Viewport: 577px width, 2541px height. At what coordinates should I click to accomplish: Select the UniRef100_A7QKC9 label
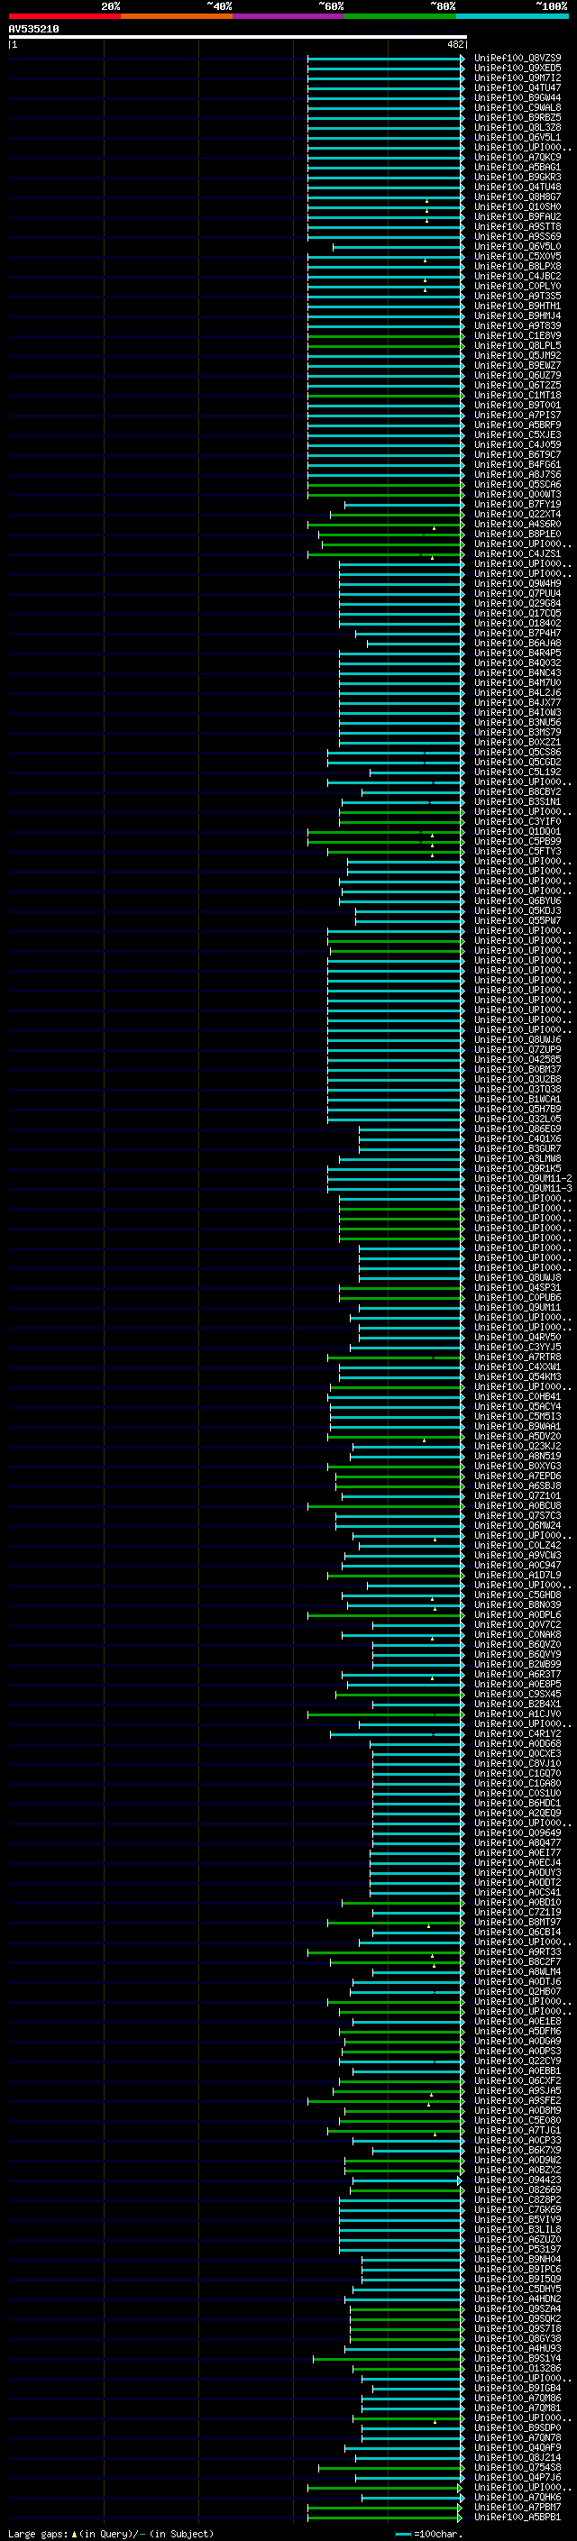coord(517,158)
